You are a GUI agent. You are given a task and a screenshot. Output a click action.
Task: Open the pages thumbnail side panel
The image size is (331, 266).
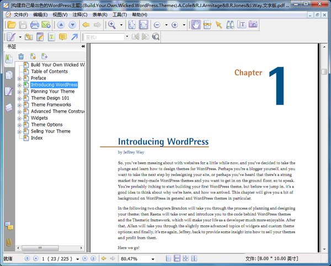coord(9,75)
